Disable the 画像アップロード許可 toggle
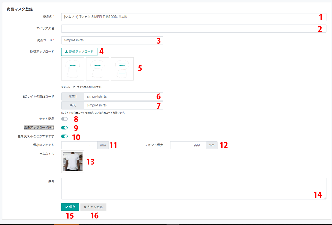 point(64,127)
